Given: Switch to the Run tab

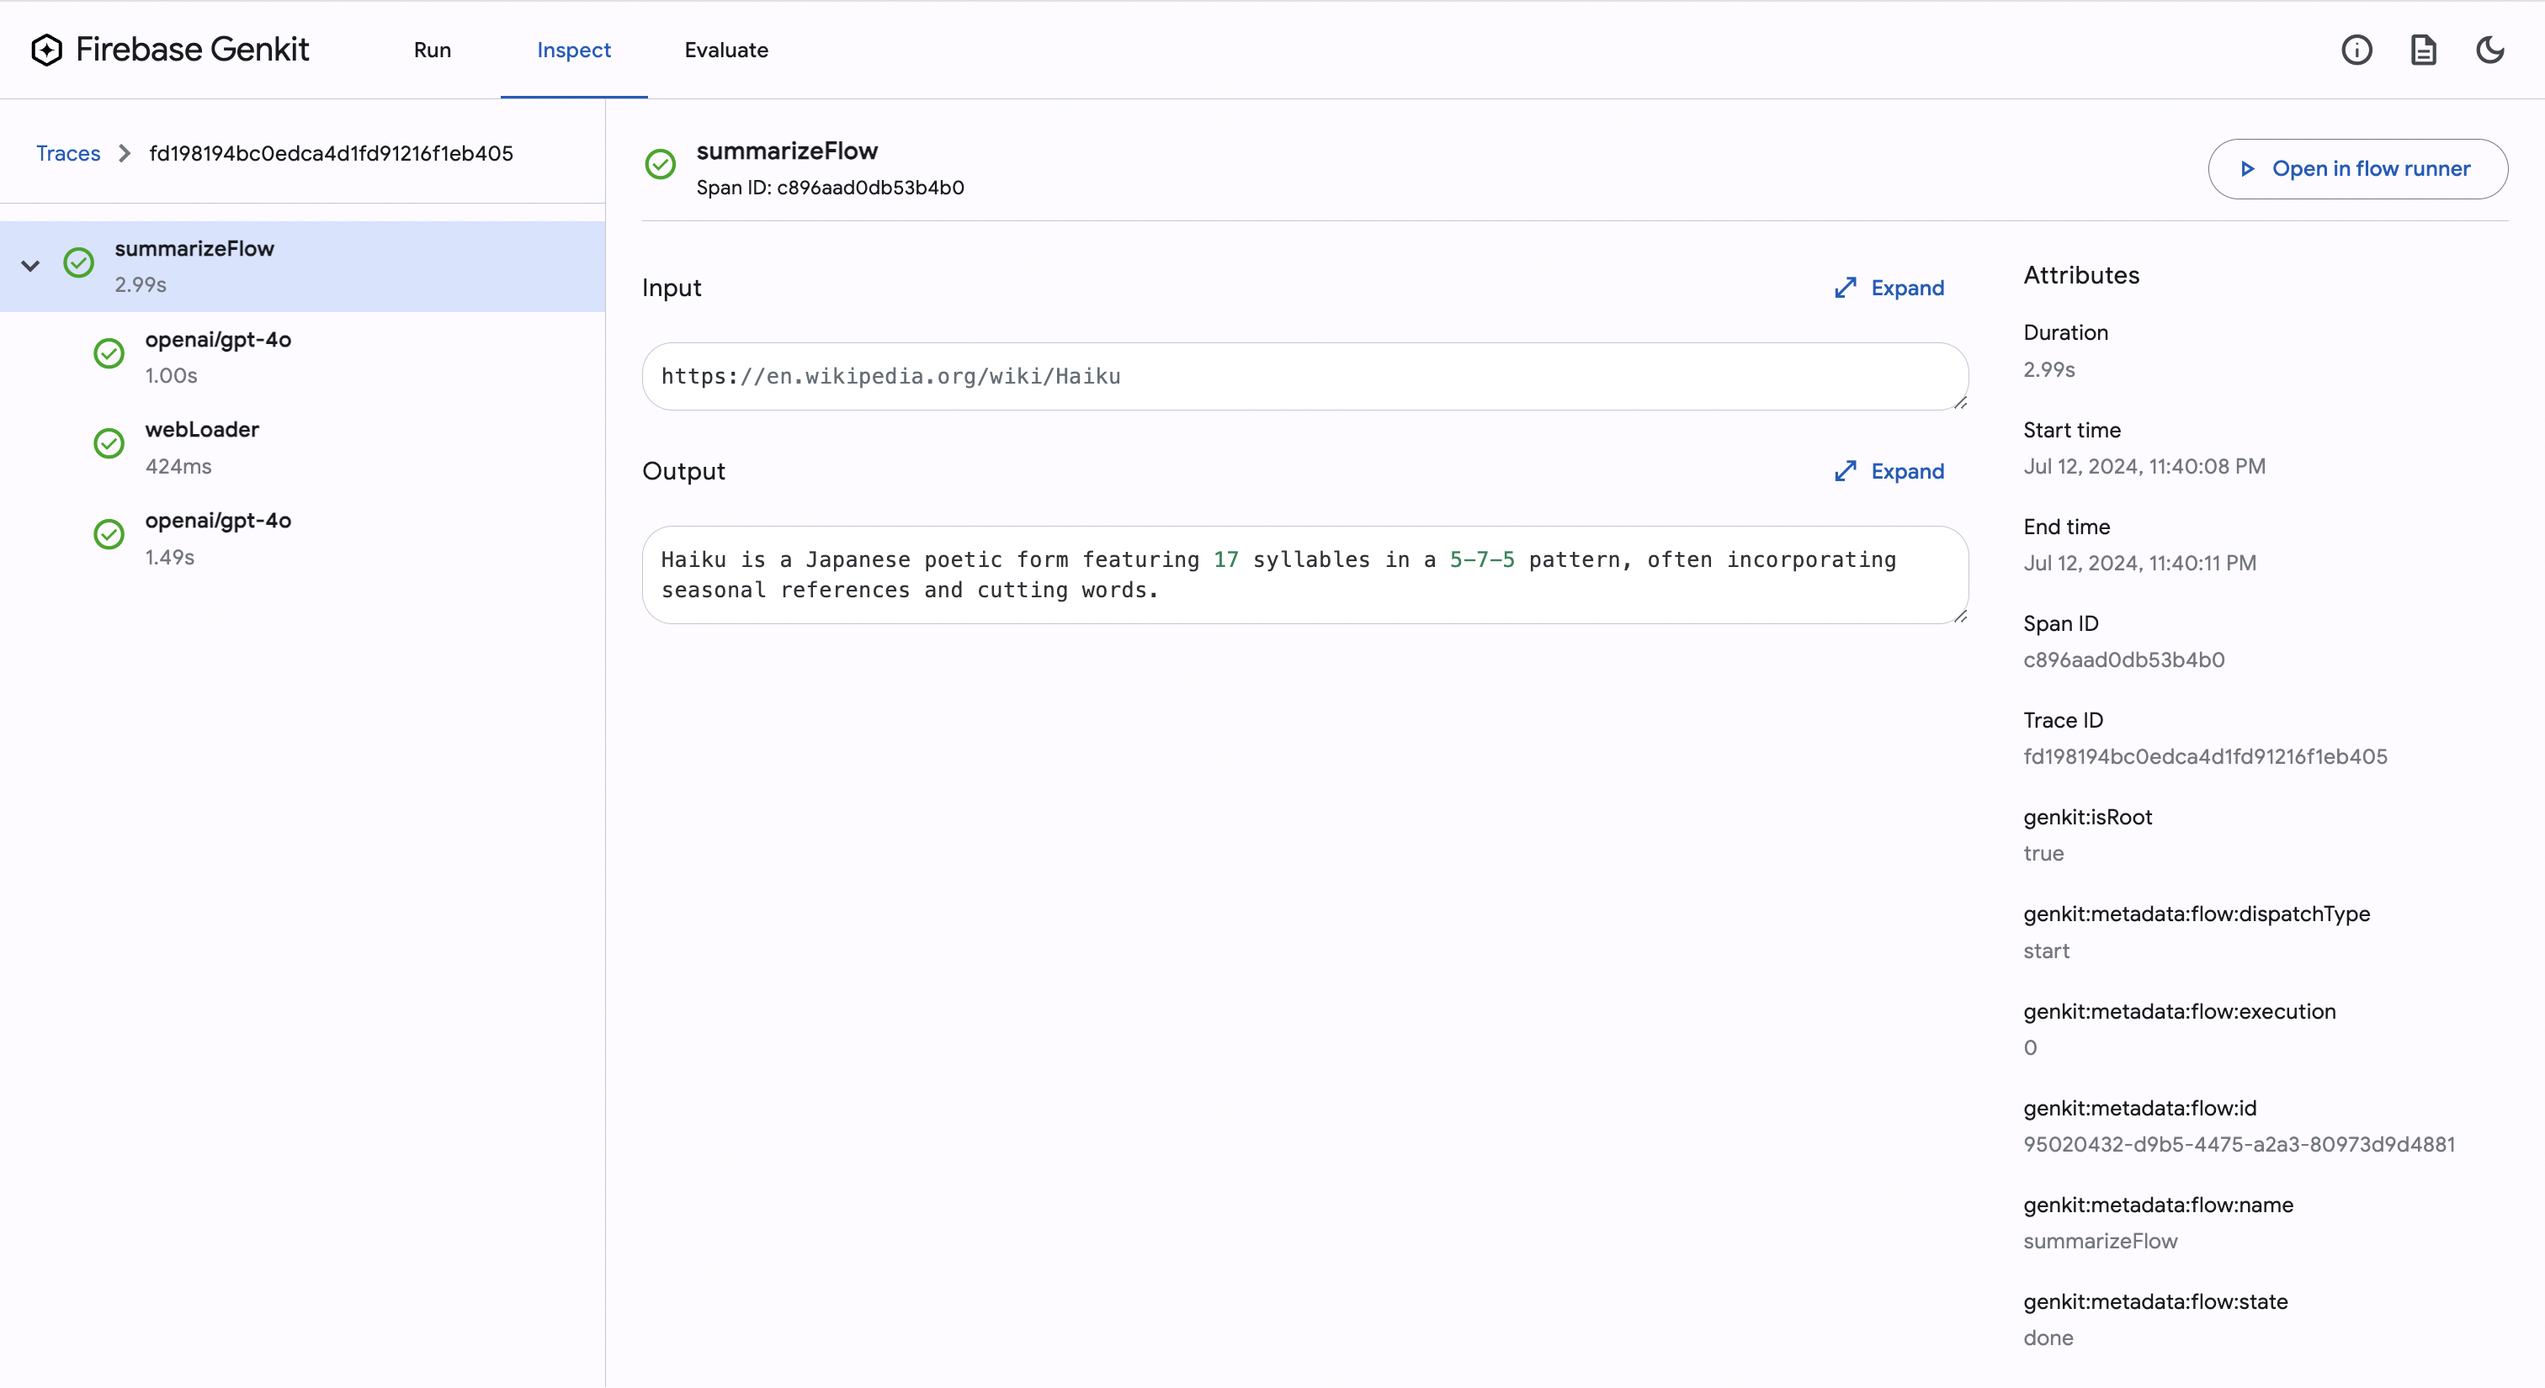Looking at the screenshot, I should pos(432,50).
